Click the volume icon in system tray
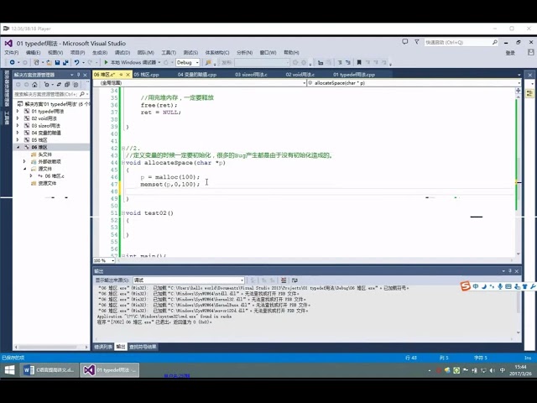The image size is (537, 403). (493, 370)
